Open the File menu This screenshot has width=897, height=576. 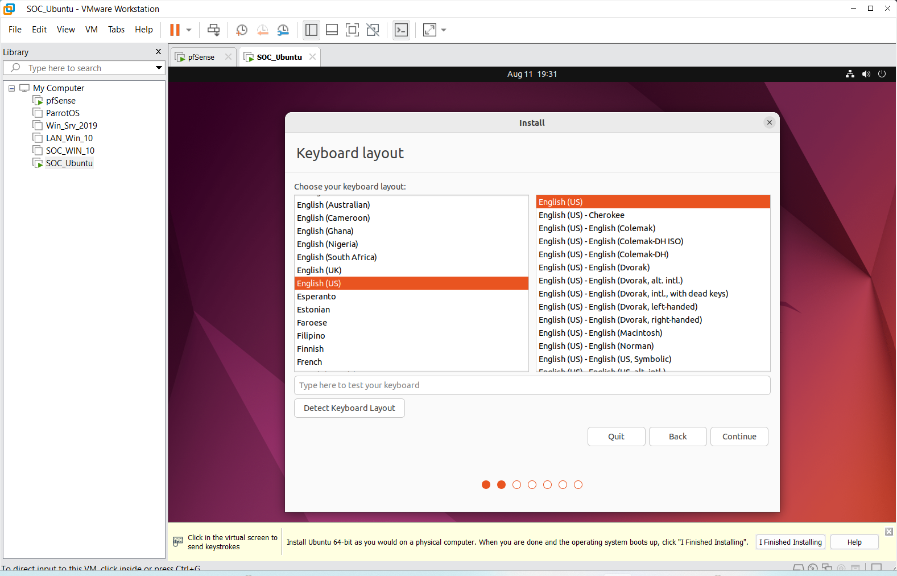15,30
